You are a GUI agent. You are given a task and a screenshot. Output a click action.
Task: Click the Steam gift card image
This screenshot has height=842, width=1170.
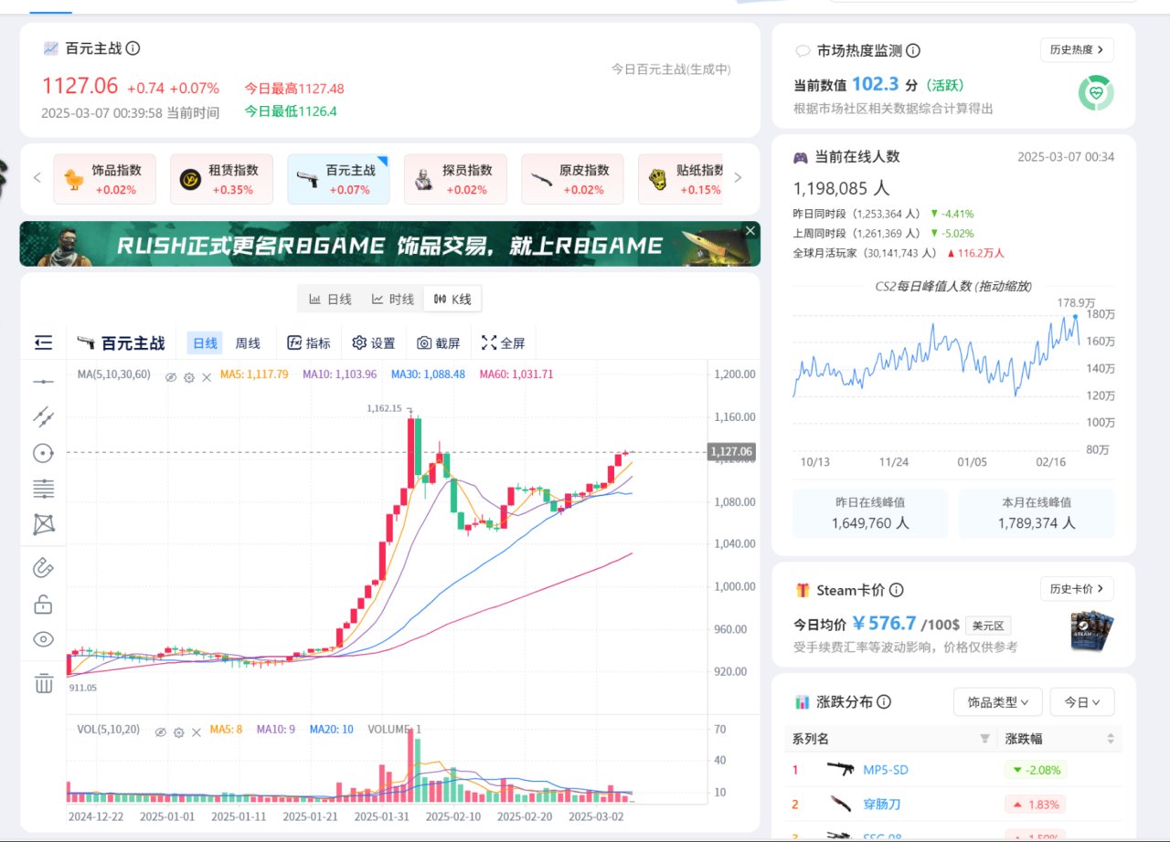tap(1091, 631)
